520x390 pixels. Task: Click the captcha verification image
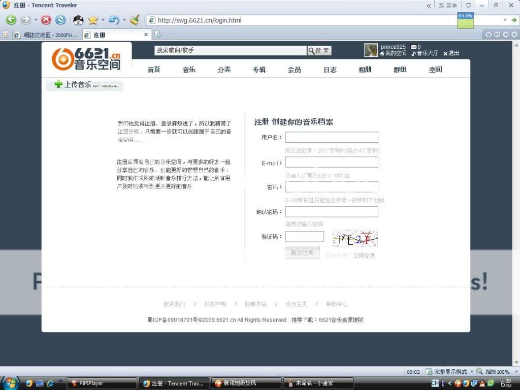(x=355, y=239)
